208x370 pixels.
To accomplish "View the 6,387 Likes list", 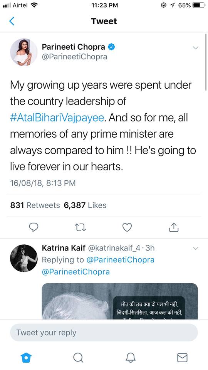I will [x=85, y=205].
